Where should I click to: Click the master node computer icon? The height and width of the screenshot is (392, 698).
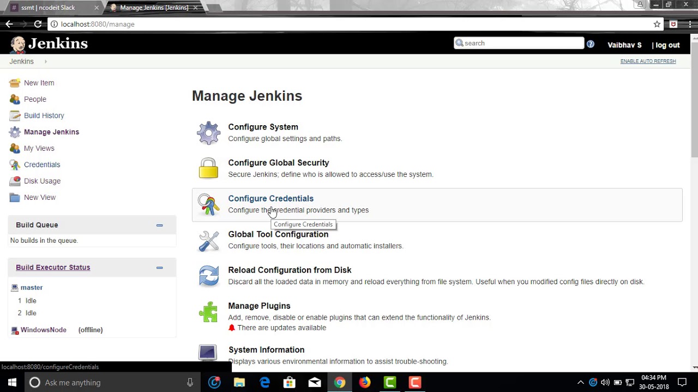coord(15,287)
